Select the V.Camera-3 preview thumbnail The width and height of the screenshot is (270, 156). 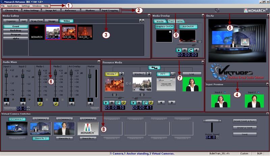click(x=64, y=128)
